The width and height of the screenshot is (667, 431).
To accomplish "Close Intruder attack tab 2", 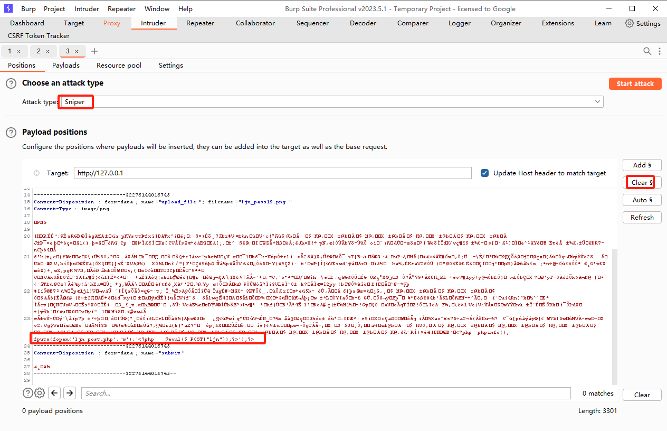I will click(47, 51).
